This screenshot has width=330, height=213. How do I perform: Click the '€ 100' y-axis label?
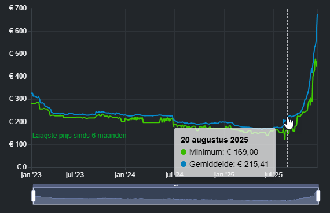tap(18, 144)
